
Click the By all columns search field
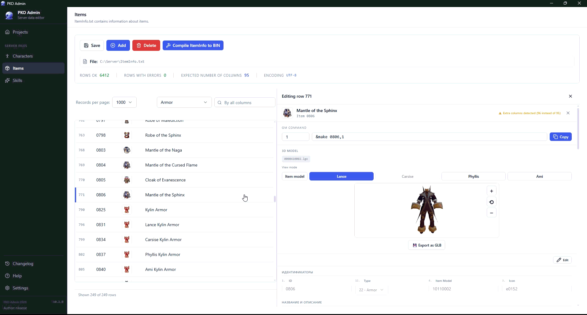[248, 103]
